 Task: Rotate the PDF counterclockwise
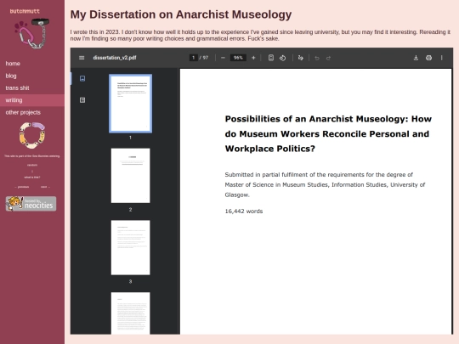[282, 58]
